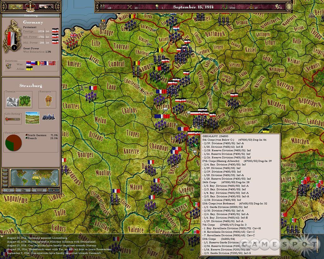Select the topmost map mode button beside minimap
Image resolution: width=324 pixels, height=259 pixels.
tap(5, 171)
